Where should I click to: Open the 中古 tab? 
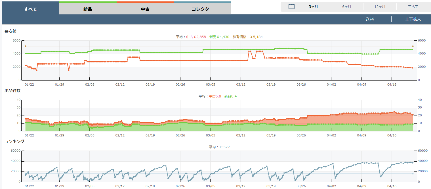(x=145, y=9)
